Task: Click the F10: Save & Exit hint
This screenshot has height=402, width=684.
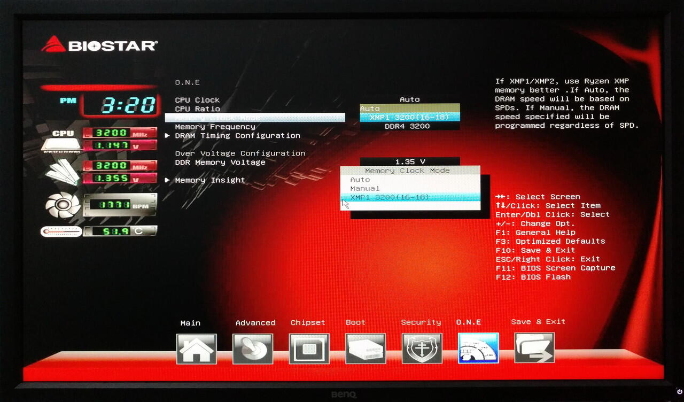Action: pos(535,250)
